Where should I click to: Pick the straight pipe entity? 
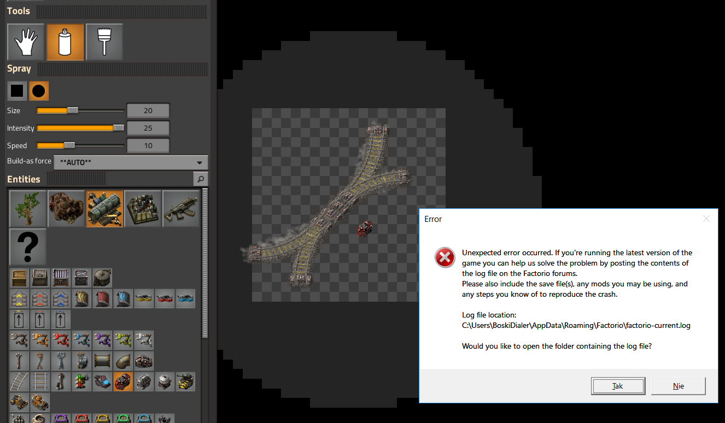103,361
